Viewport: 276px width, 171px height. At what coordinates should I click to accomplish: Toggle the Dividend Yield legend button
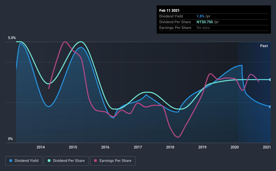click(x=24, y=161)
